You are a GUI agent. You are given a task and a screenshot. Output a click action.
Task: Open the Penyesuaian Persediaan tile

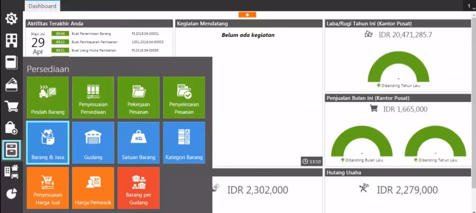click(x=93, y=97)
